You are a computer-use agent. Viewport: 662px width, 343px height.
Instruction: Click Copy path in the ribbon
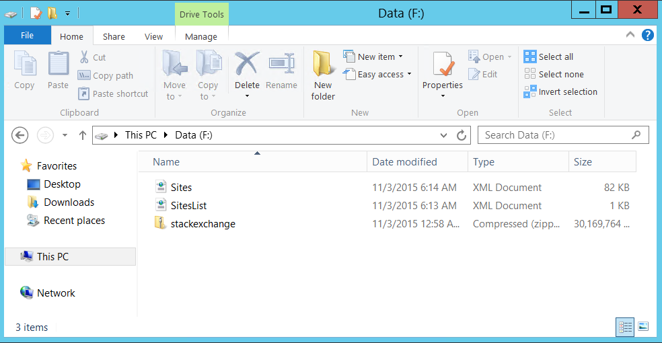[106, 75]
